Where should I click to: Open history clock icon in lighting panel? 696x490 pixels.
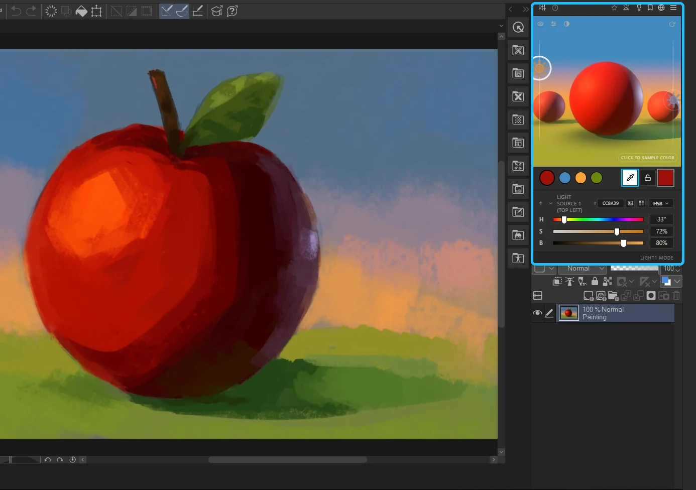pos(555,8)
